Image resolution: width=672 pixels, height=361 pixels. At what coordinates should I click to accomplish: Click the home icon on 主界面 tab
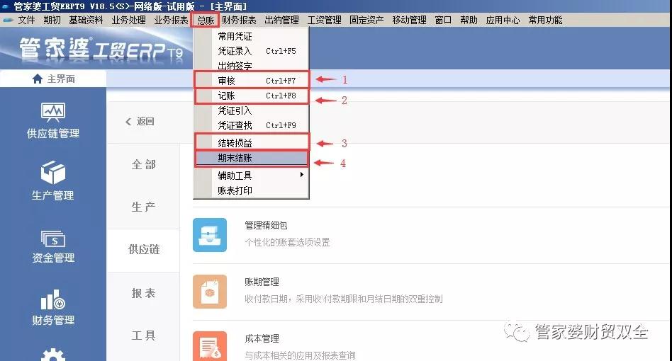[38, 79]
